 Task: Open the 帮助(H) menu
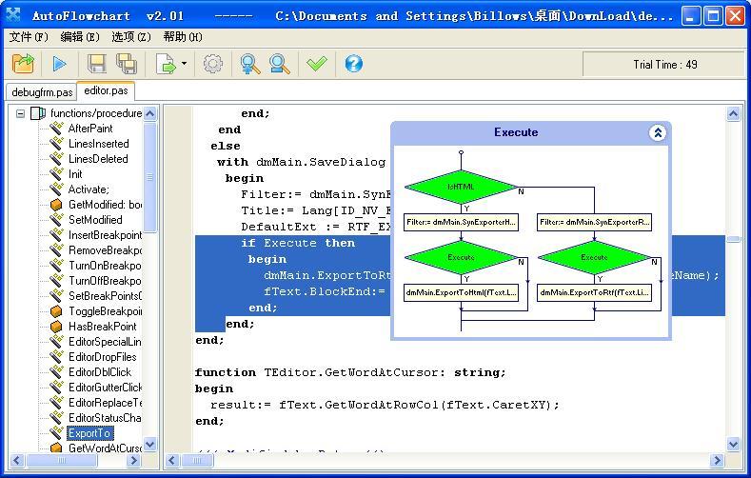click(183, 37)
